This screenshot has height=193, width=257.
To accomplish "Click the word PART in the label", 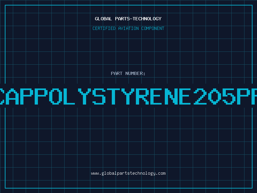I will click(x=116, y=73).
